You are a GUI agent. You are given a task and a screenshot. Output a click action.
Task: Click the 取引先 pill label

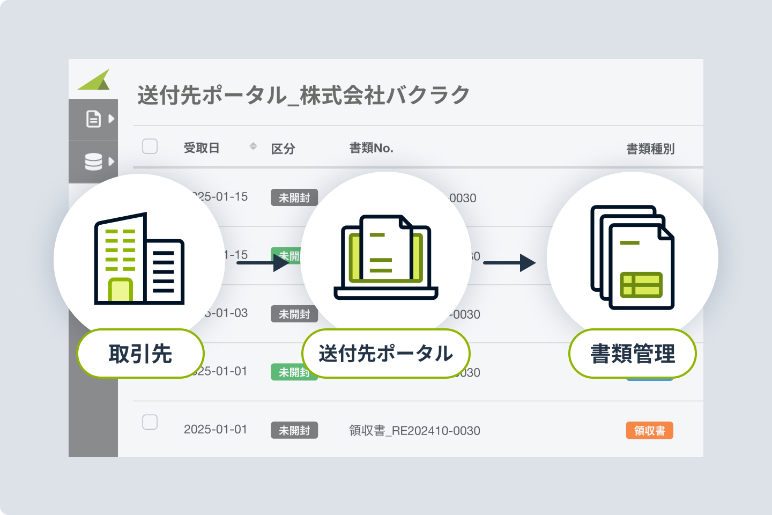140,354
